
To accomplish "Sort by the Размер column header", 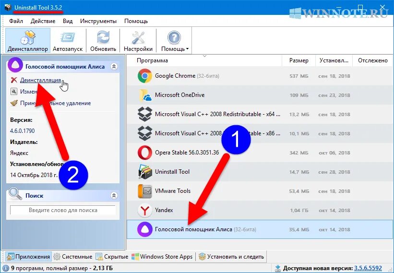I will click(299, 60).
